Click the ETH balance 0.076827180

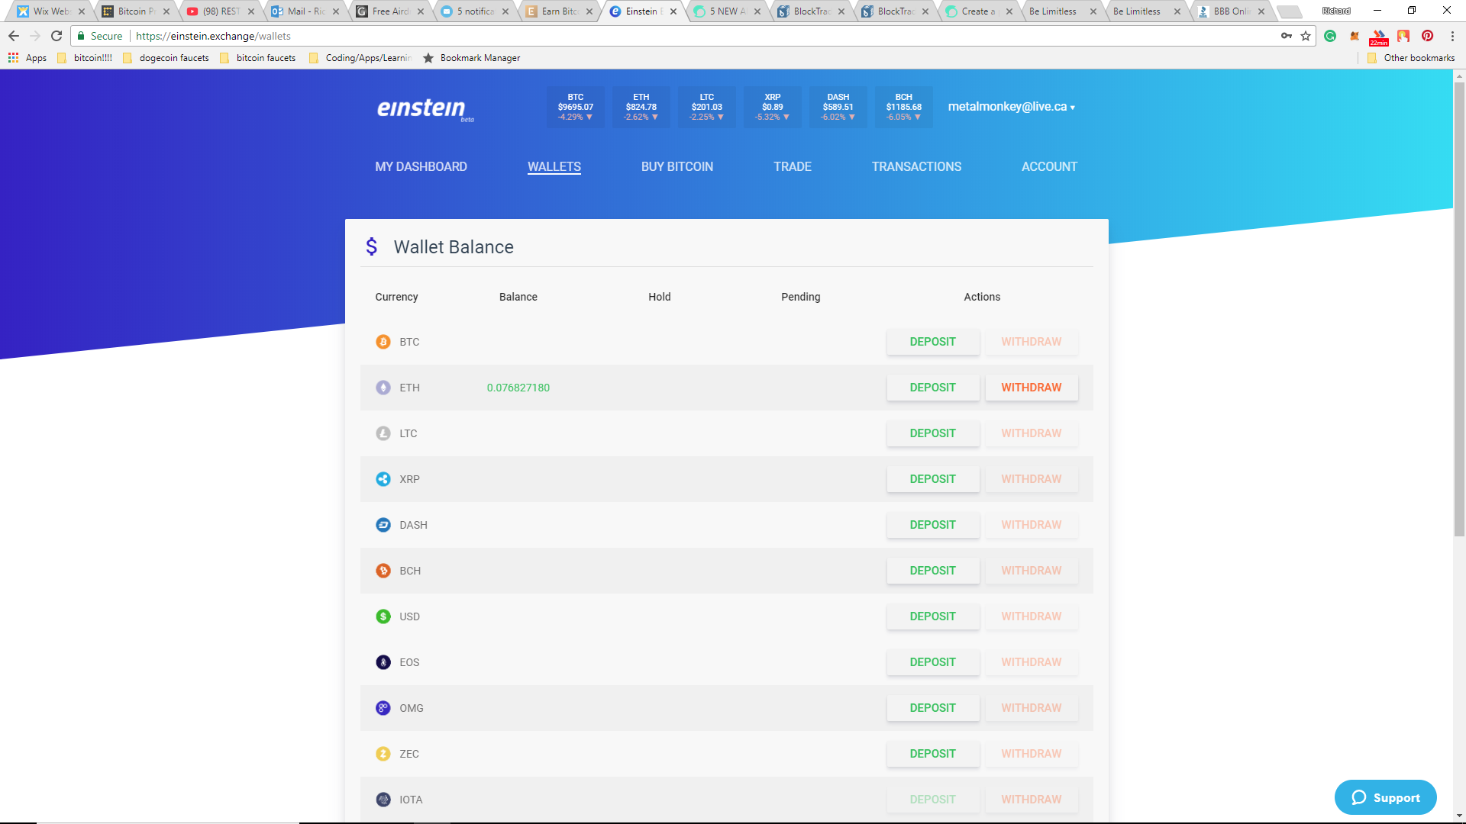[x=518, y=388]
